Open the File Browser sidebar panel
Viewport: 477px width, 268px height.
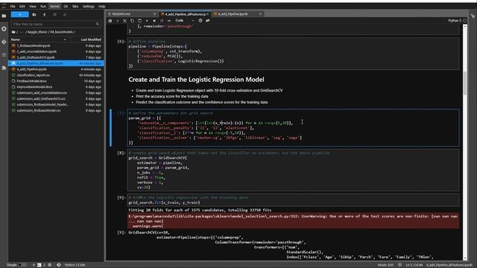4,16
